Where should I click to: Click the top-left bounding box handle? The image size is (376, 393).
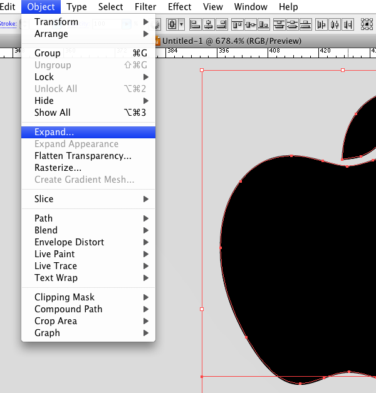click(202, 70)
